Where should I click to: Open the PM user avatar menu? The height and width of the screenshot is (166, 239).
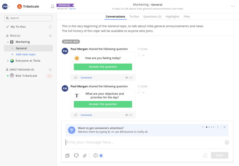[6, 7]
